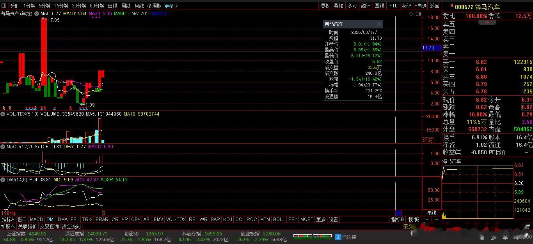Select the 指标B indicator group tab
Viewport: 533px width, 244px height.
398,219
